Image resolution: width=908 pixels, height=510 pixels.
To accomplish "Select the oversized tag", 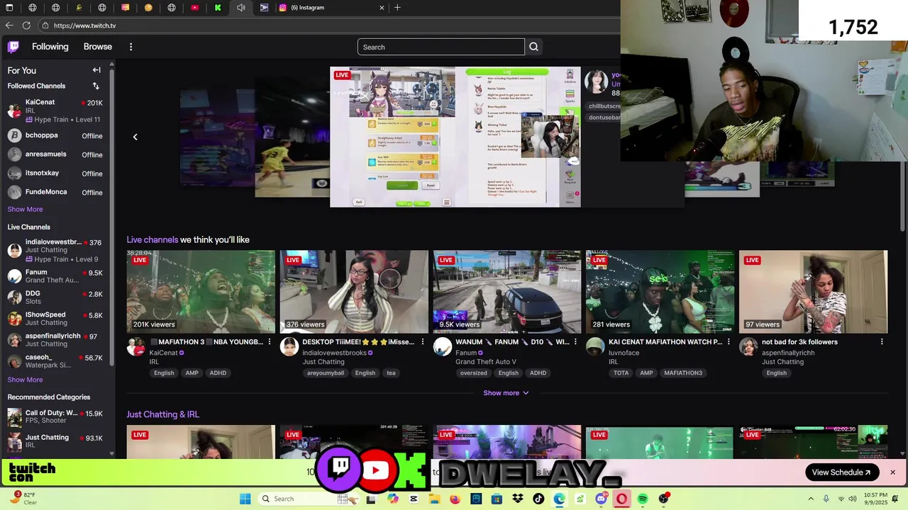I will 473,373.
